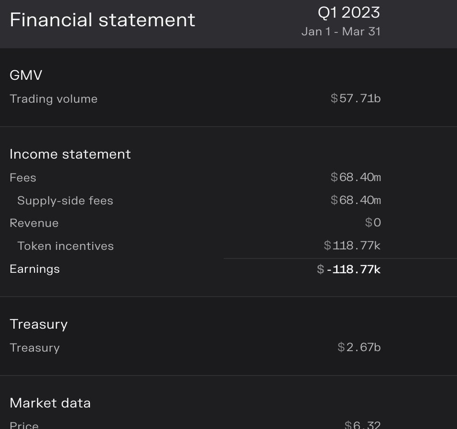Click the Supply-side fees sub-item
457x429 pixels.
click(65, 201)
